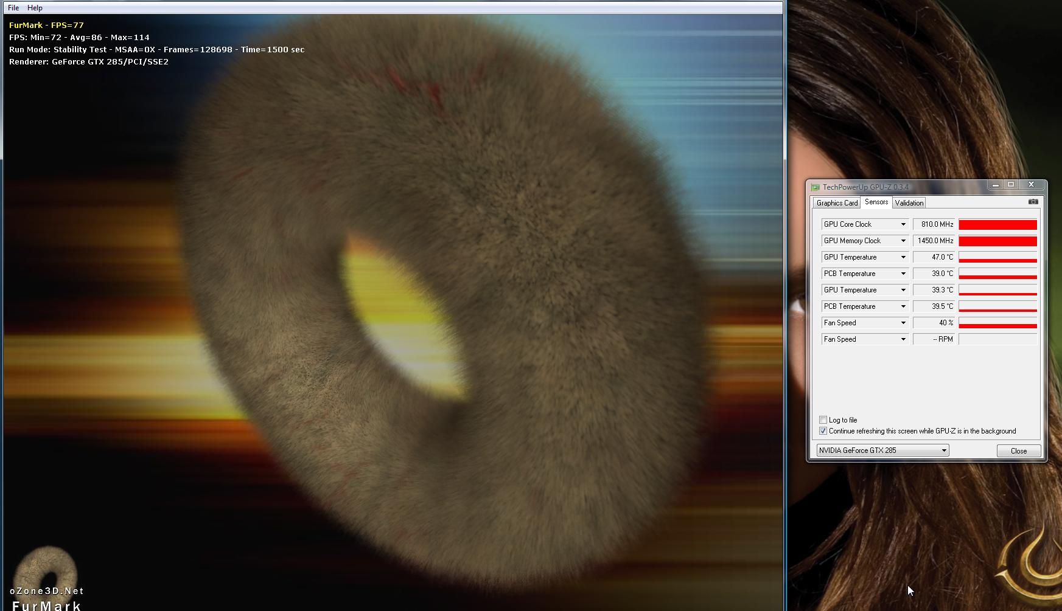Click the GPU Core Clock red graph

(x=997, y=224)
